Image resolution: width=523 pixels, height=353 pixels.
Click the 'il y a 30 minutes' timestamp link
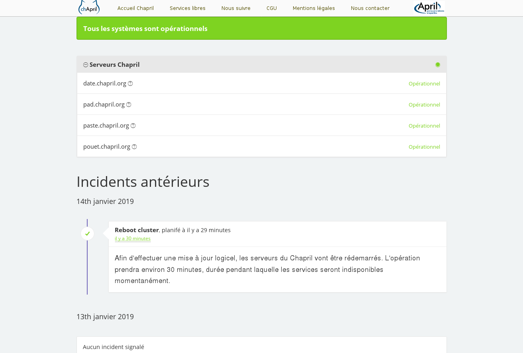133,239
